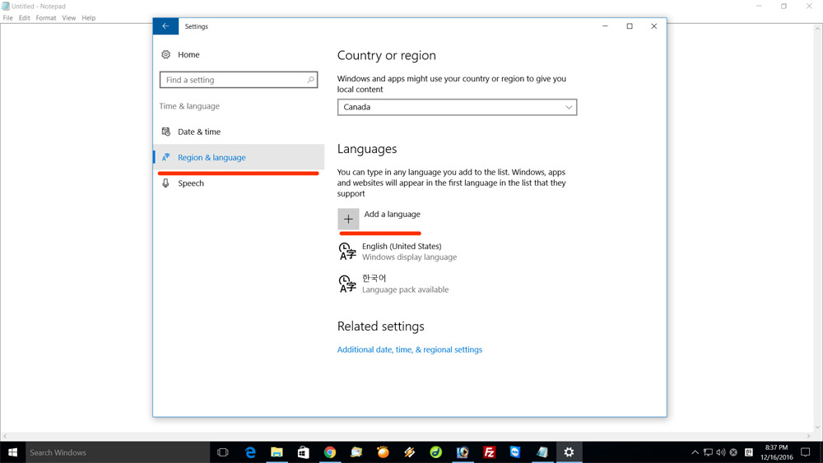Viewport: 823px width, 463px height.
Task: Open Settings Home with the gear icon
Action: (x=166, y=54)
